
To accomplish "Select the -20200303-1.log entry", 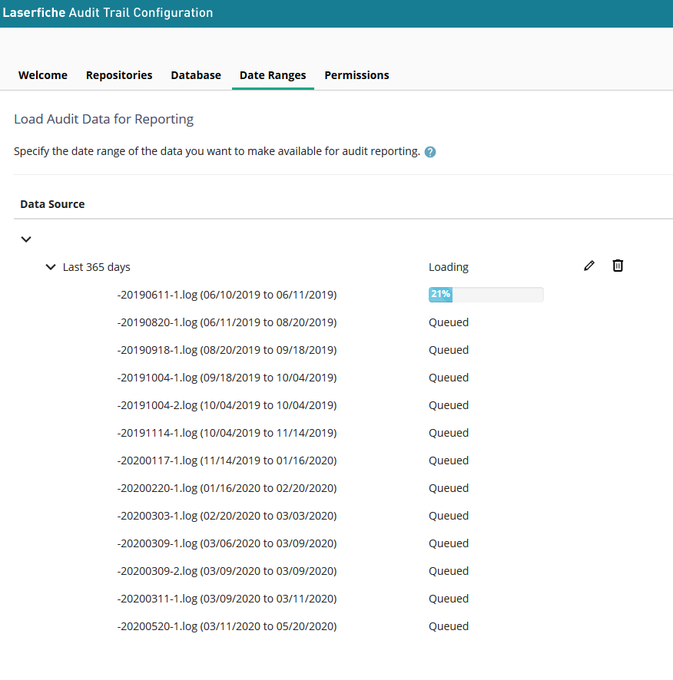I will pyautogui.click(x=227, y=516).
